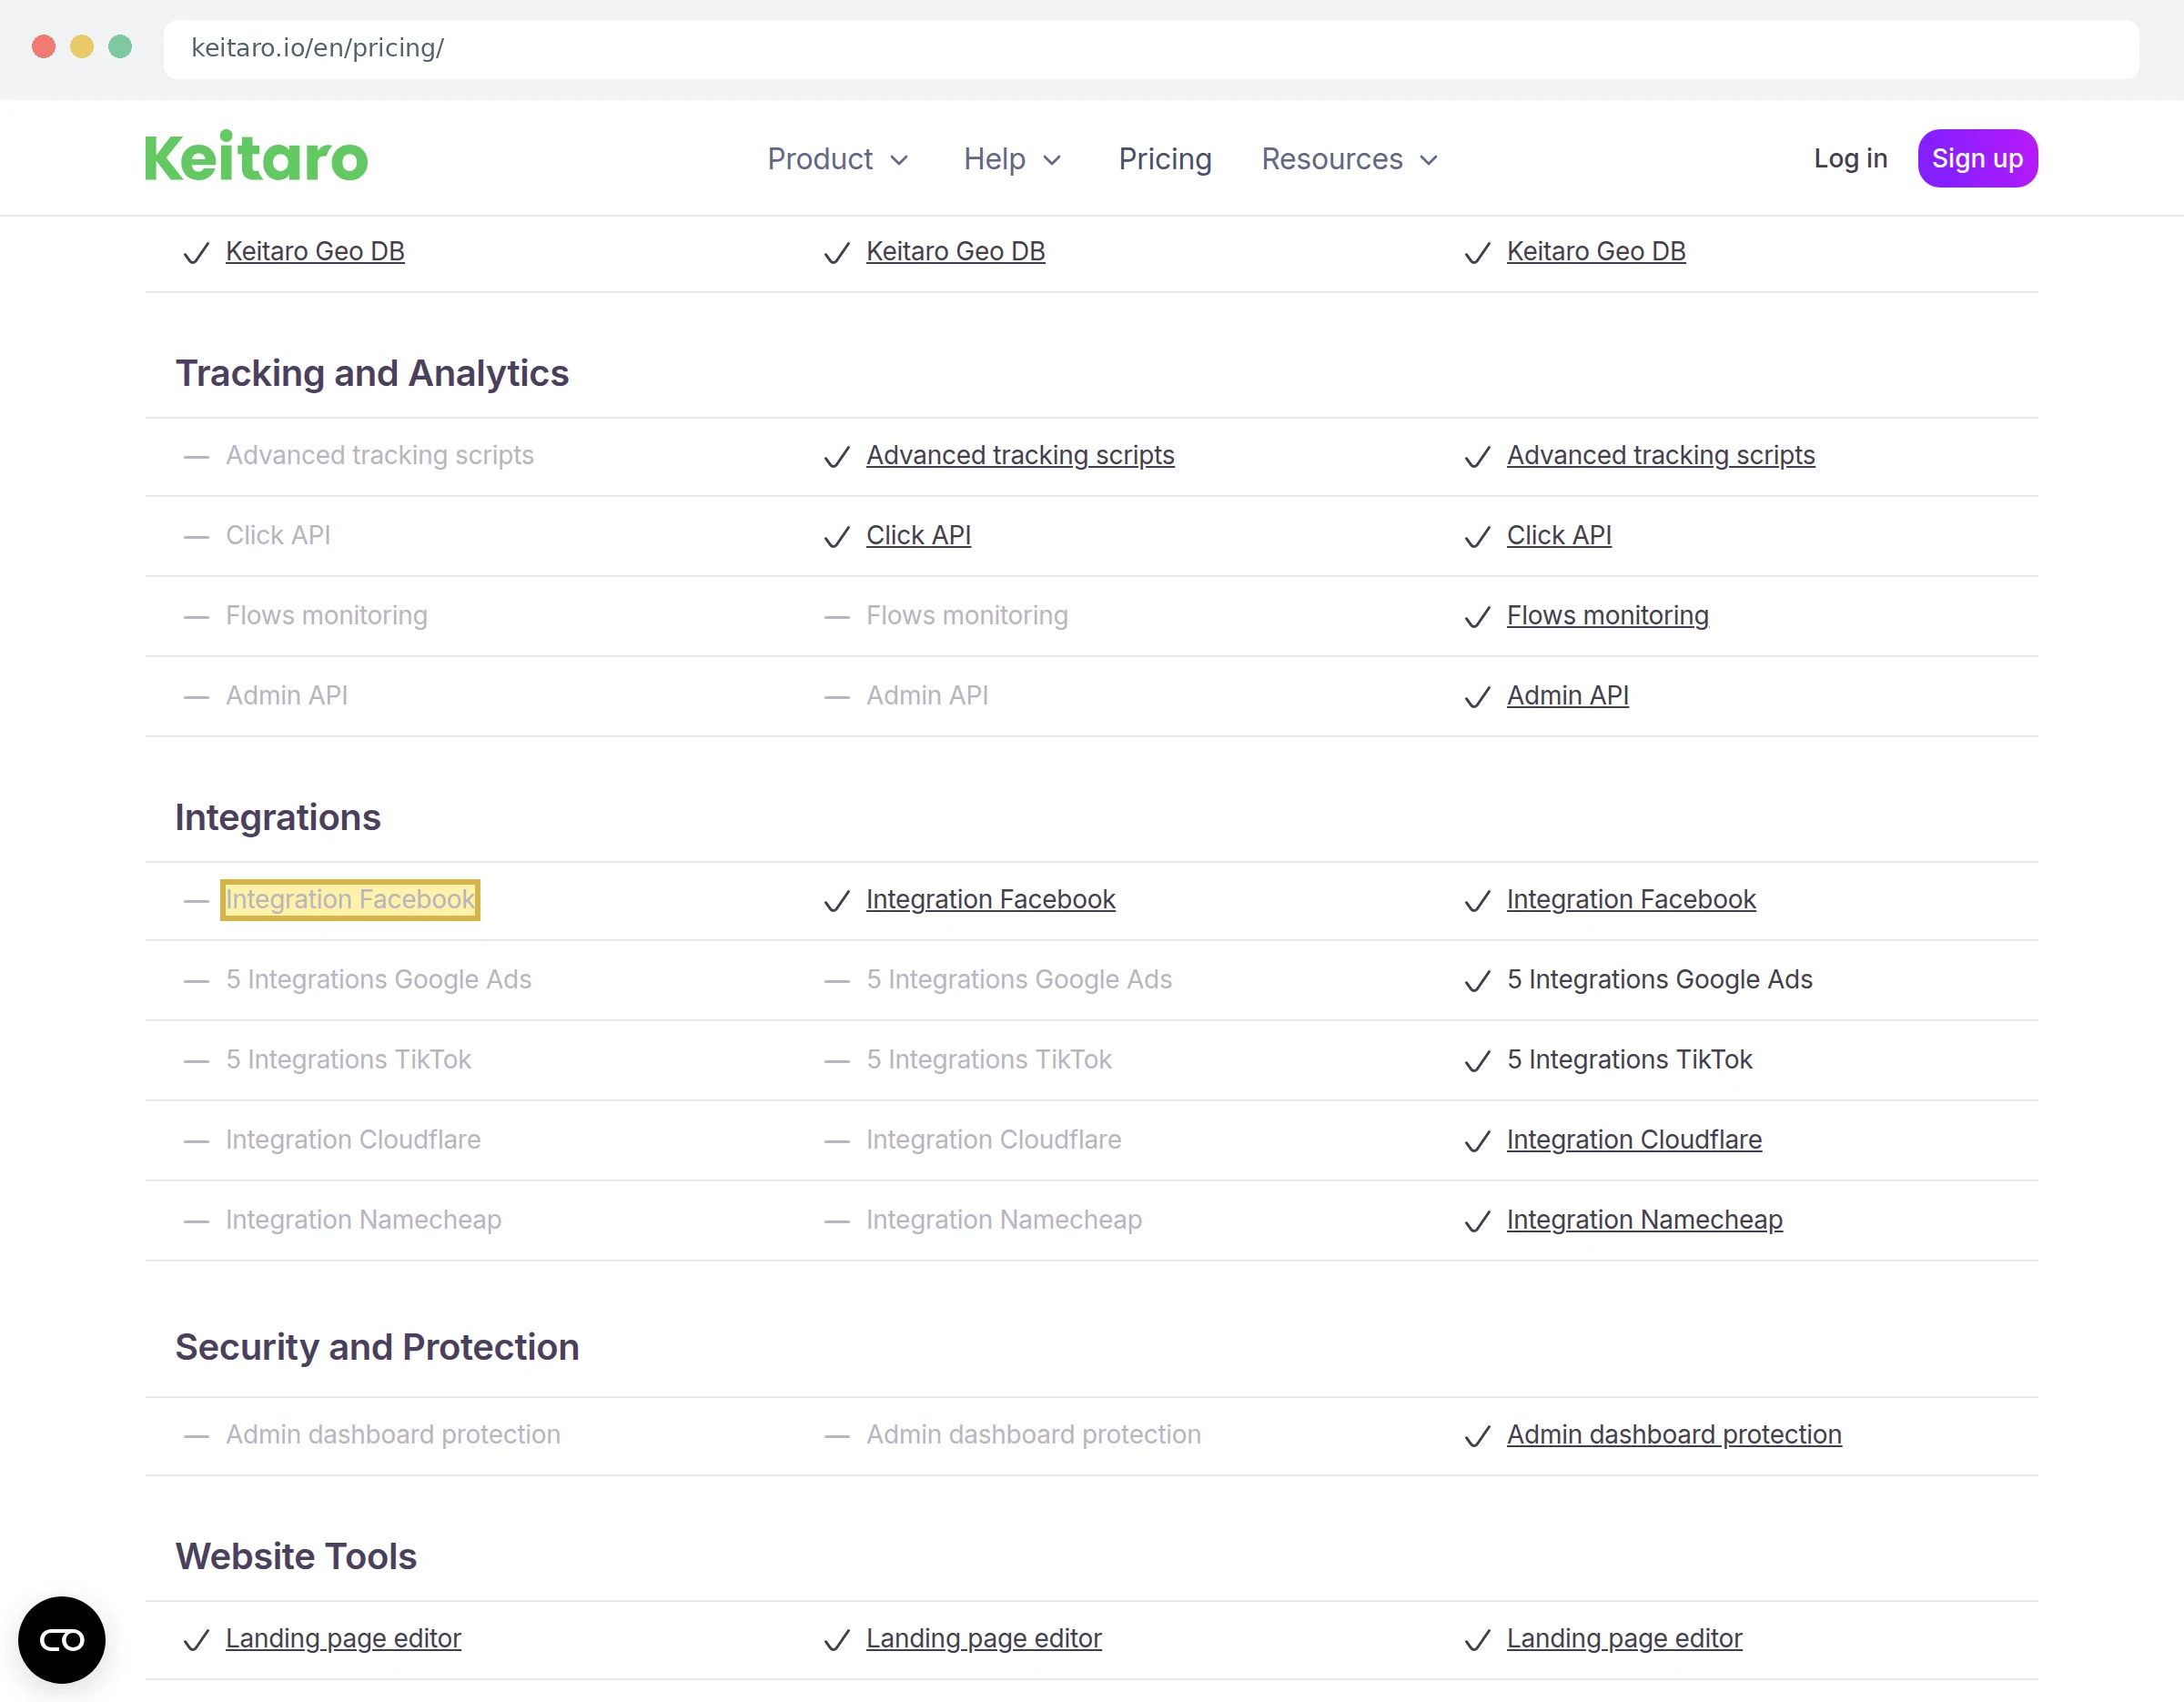Open Keitaro Geo DB link in first column
2184x1702 pixels.
(315, 251)
